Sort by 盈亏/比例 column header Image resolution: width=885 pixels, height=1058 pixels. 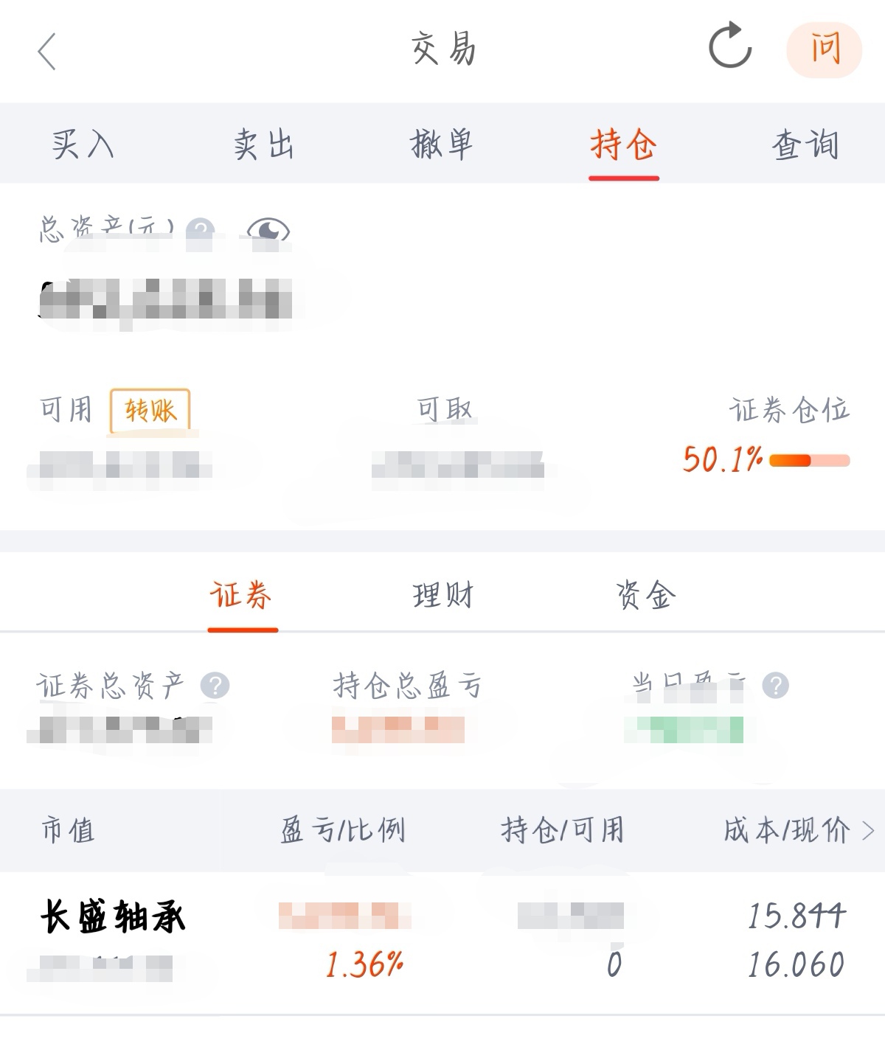343,831
